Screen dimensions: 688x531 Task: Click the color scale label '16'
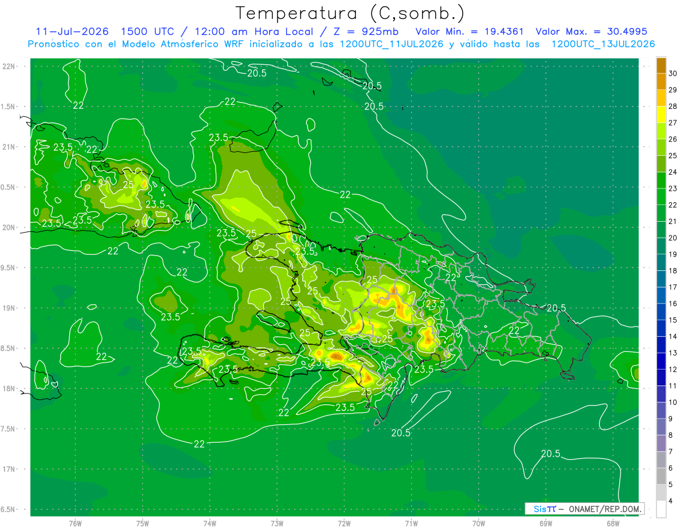tap(673, 304)
